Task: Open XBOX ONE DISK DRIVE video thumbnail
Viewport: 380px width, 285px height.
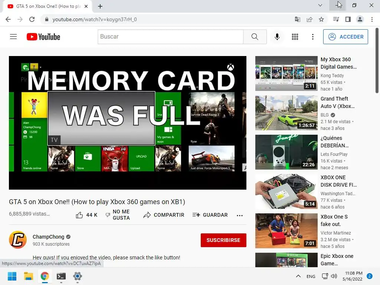Action: 286,191
